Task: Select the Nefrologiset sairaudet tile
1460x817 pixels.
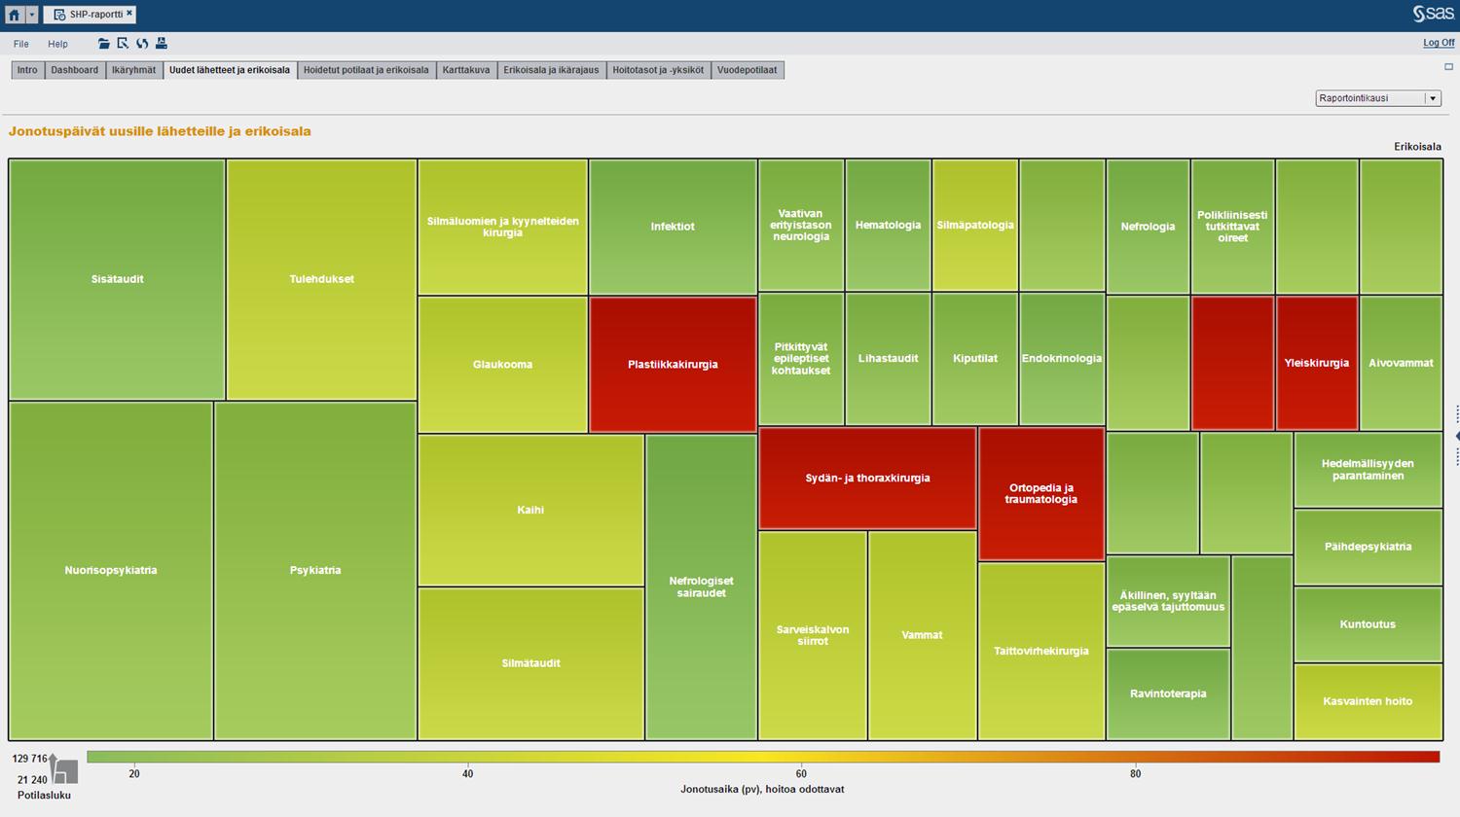Action: tap(701, 586)
